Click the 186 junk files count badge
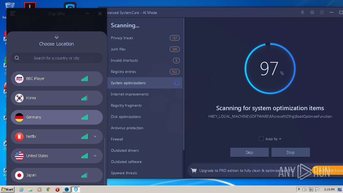This screenshot has height=193, width=343. coord(175,49)
